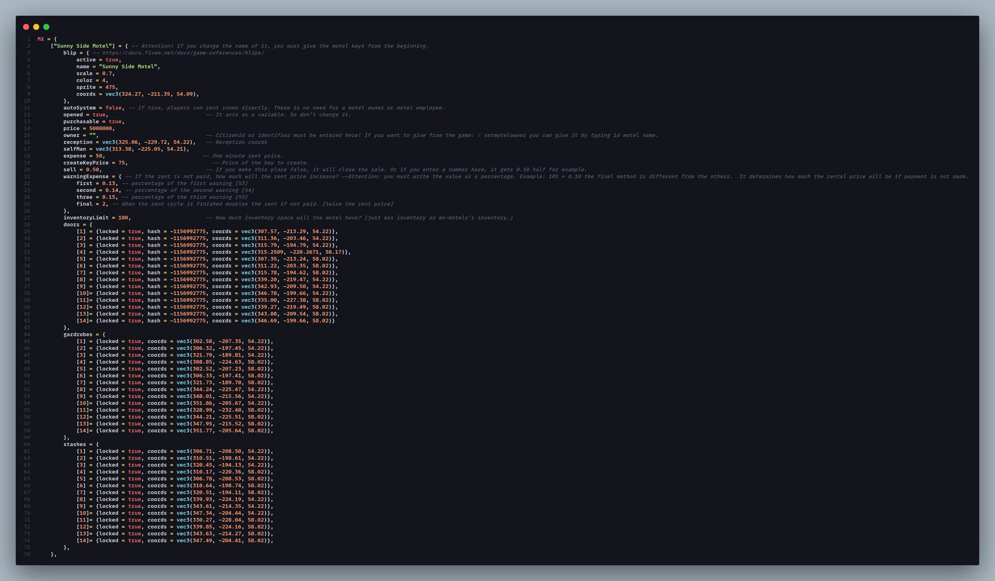995x581 pixels.
Task: Click the red close window dot
Action: pyautogui.click(x=26, y=27)
